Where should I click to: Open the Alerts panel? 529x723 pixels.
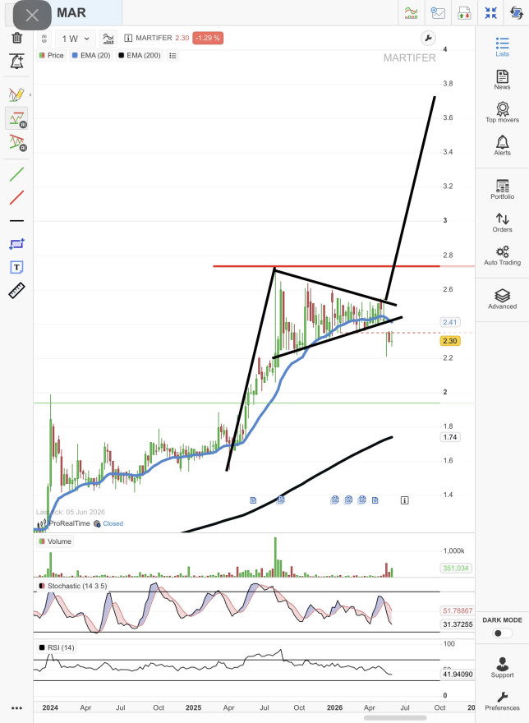502,145
